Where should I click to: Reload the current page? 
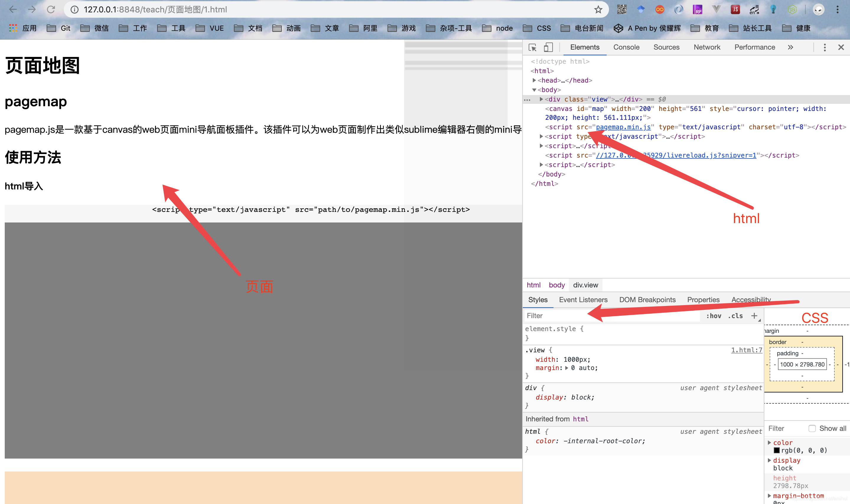tap(51, 9)
